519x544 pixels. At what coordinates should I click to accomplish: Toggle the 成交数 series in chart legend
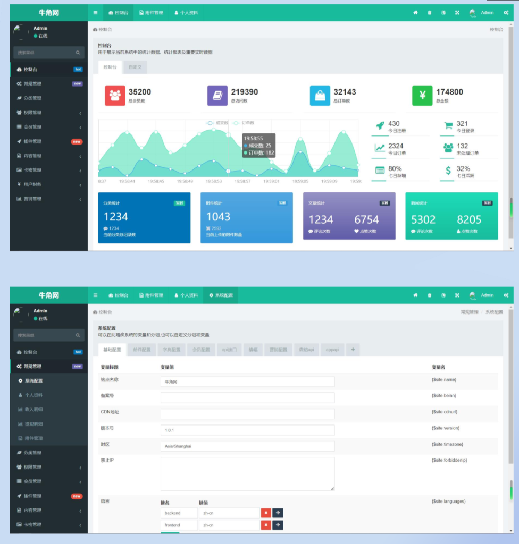217,123
